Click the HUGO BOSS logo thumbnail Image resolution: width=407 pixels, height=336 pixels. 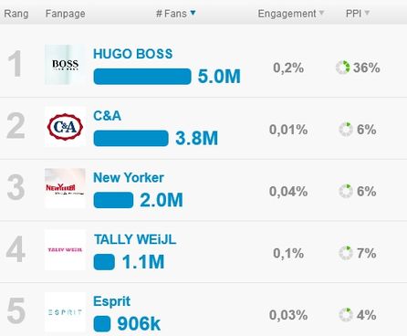(x=65, y=65)
